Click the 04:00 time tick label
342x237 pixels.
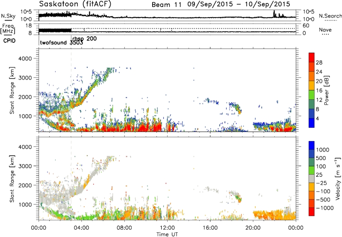[82, 228]
